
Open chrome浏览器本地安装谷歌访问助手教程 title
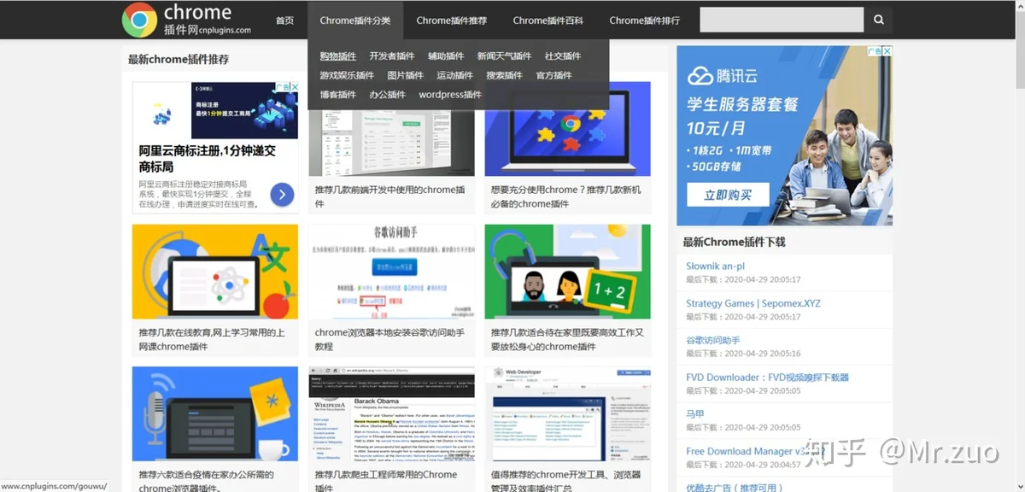pyautogui.click(x=389, y=339)
